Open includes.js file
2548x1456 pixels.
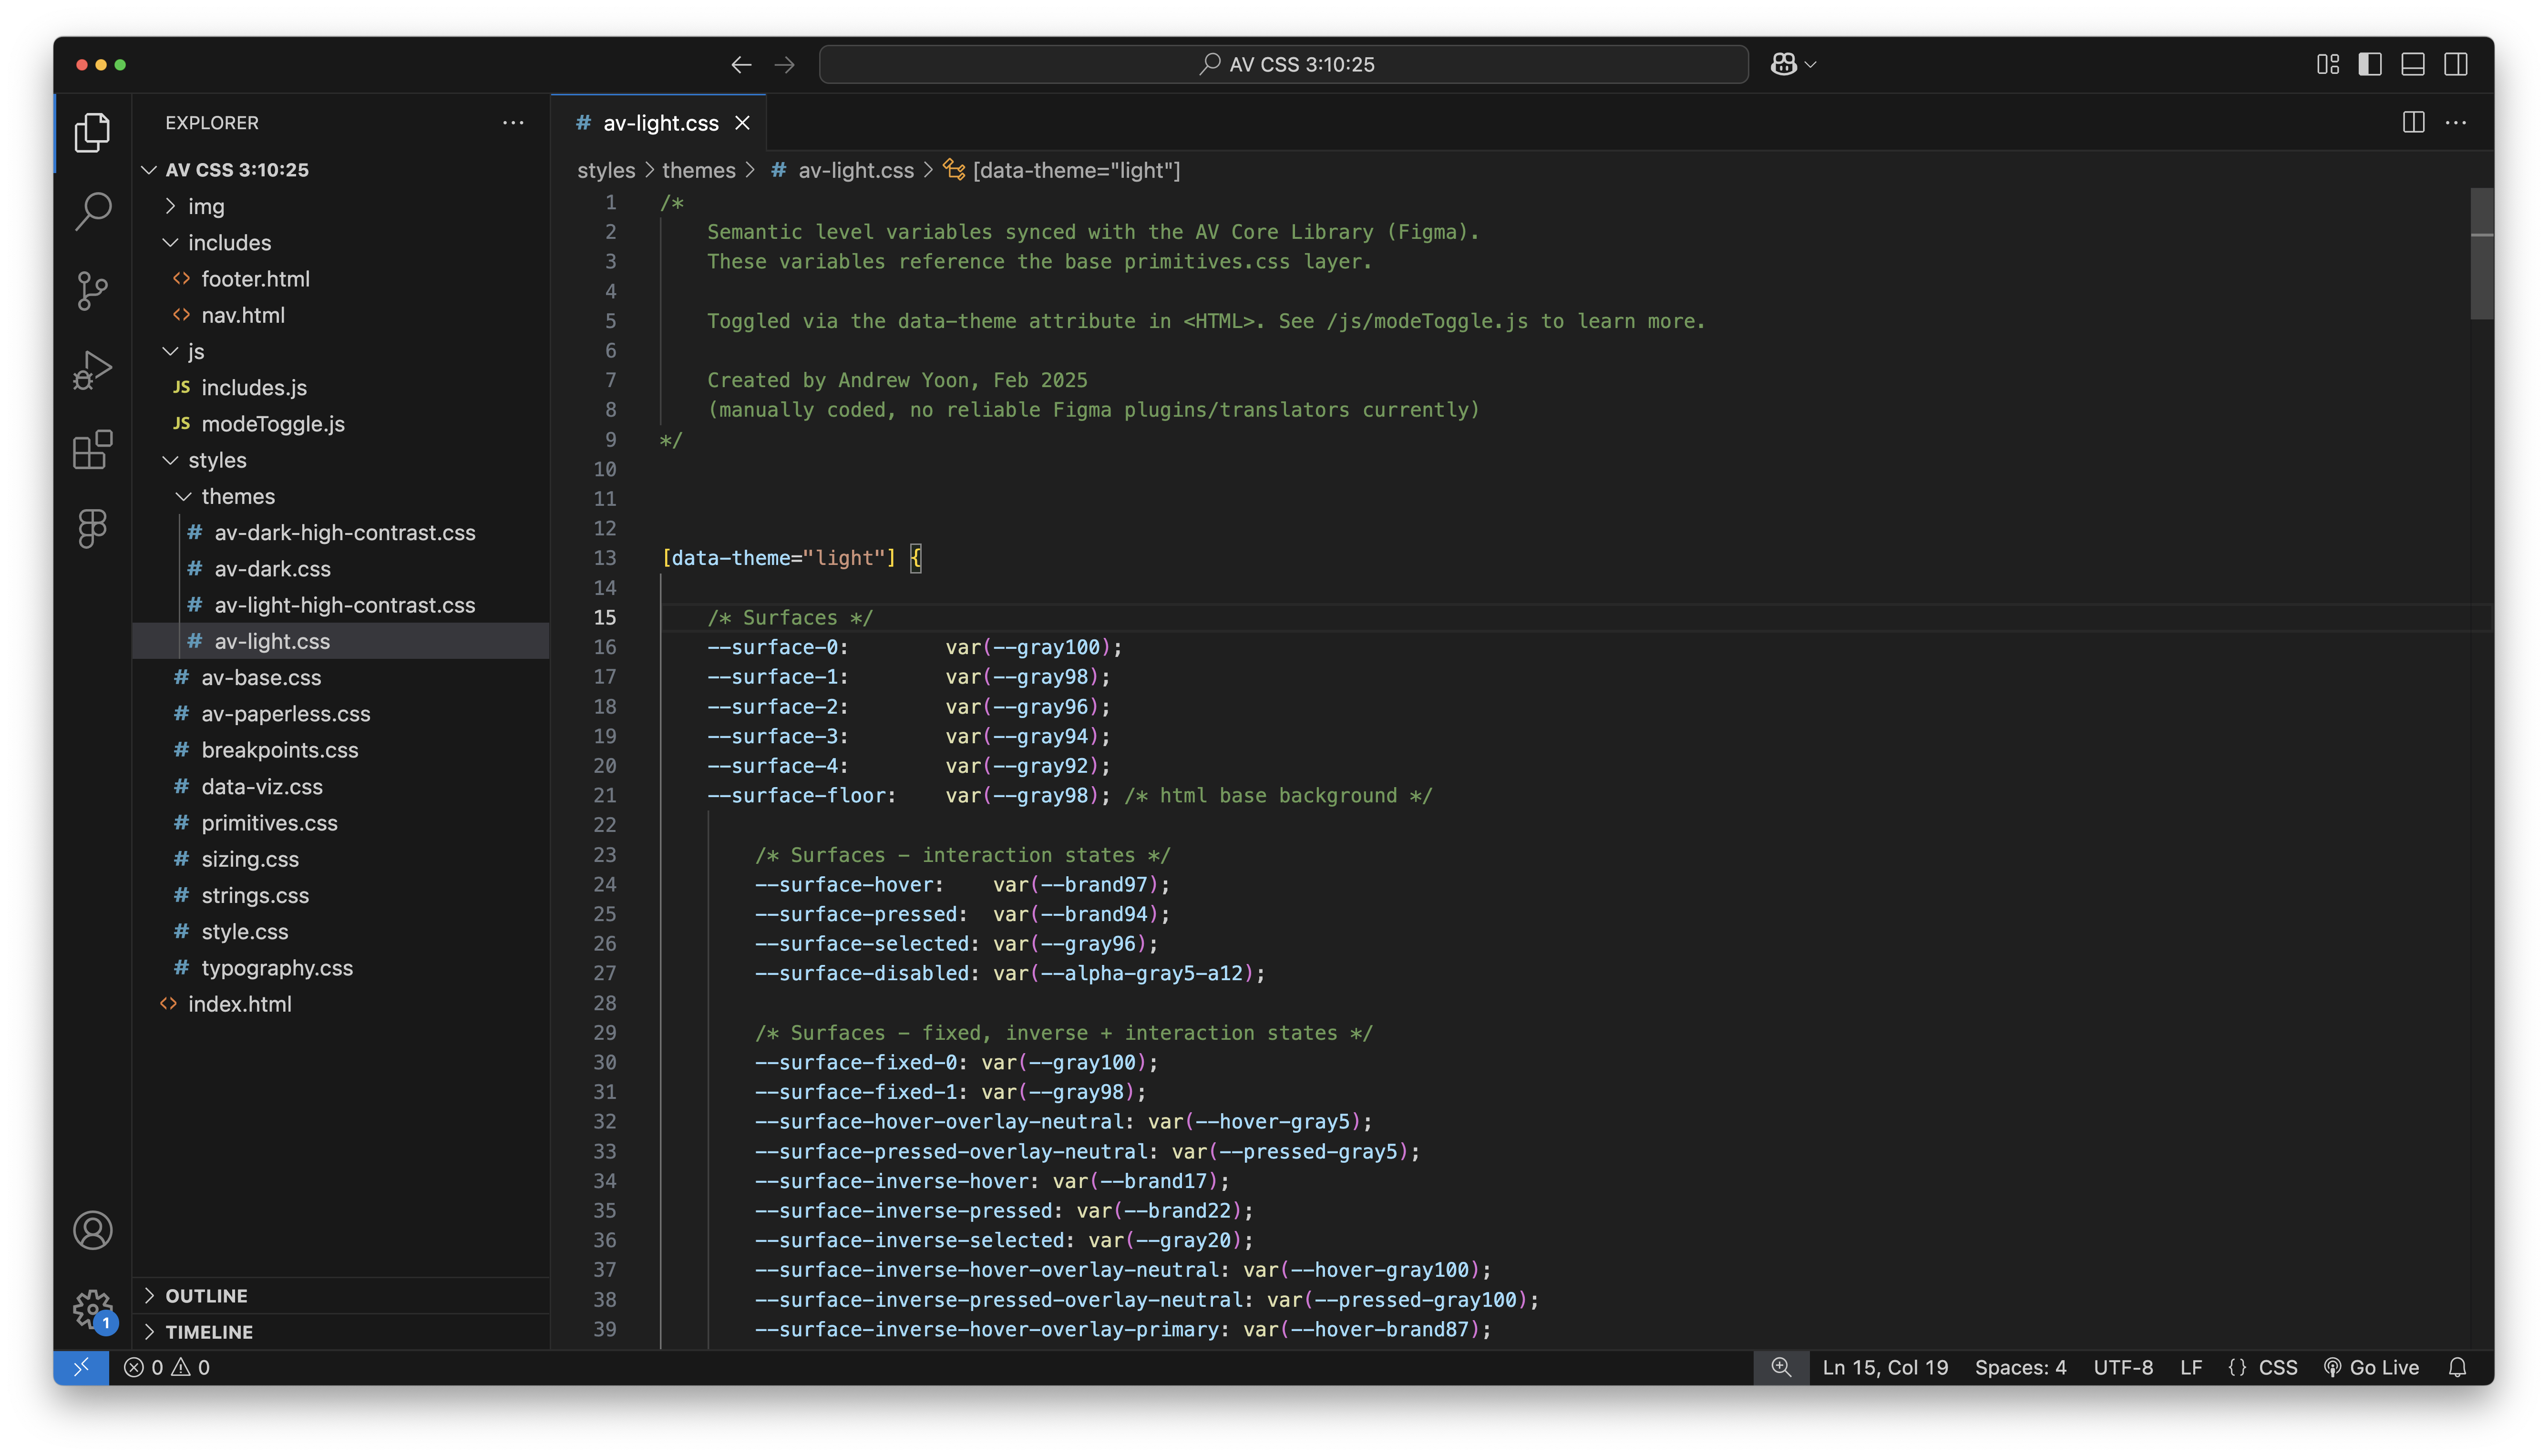(x=340, y=387)
